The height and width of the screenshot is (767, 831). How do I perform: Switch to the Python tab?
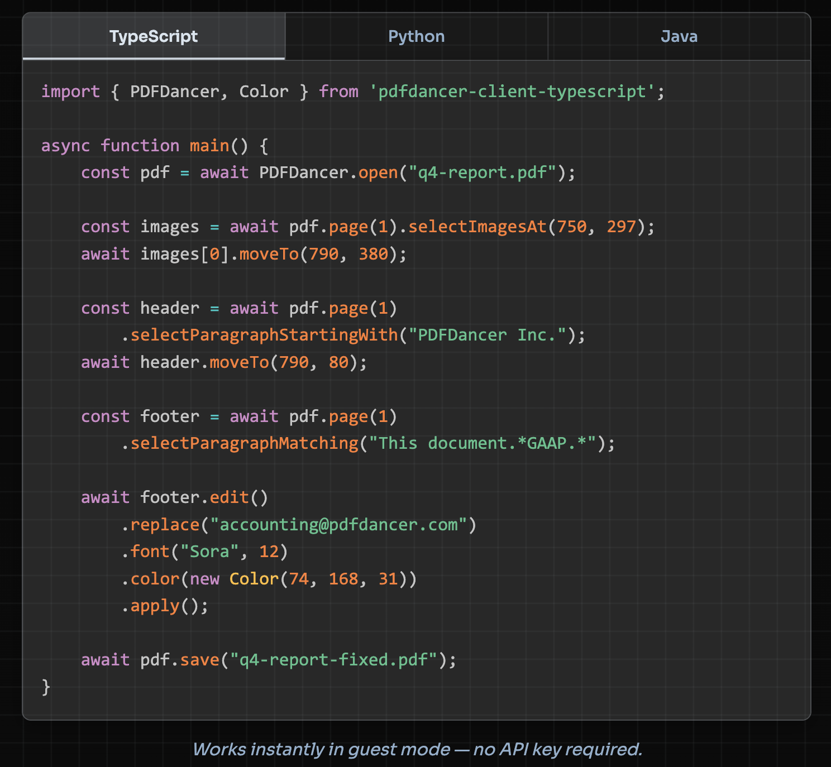tap(417, 36)
